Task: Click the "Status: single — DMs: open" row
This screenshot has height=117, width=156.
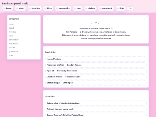Action: click(96, 83)
